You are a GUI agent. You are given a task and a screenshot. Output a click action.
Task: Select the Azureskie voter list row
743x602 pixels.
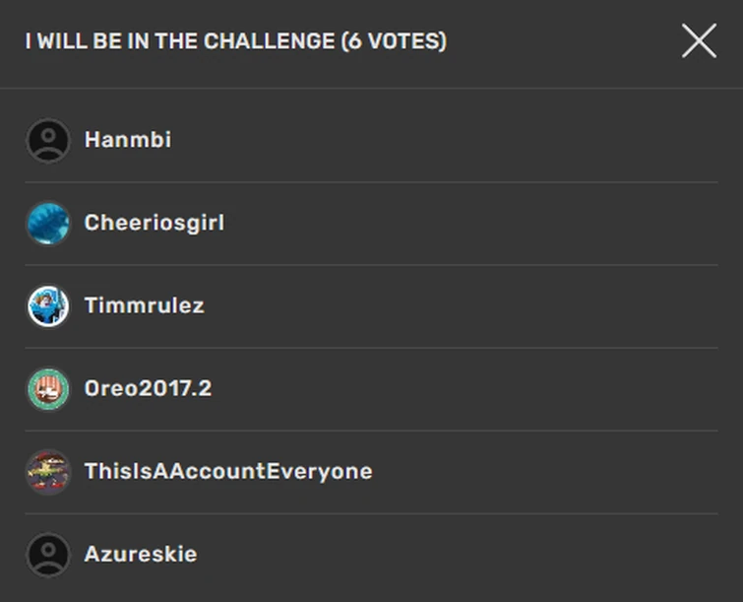[443, 555]
